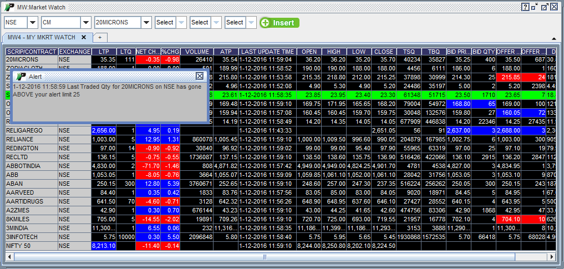Open the NSE exchange dropdown
564x269 pixels.
point(32,23)
